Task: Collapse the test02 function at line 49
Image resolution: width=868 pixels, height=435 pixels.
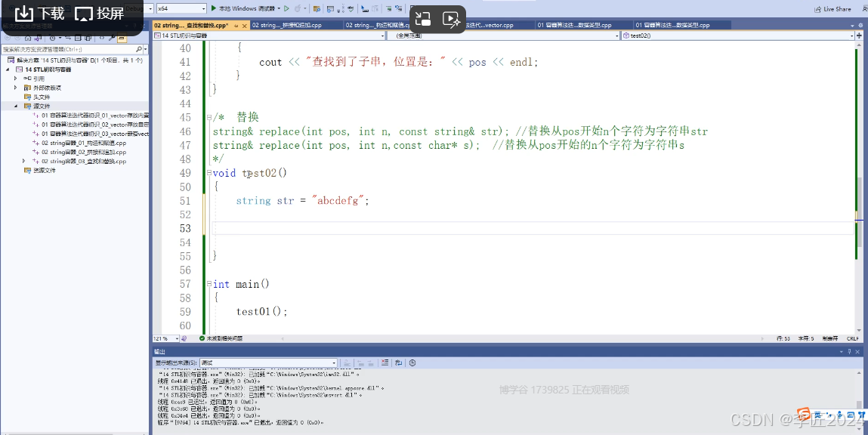Action: coord(209,173)
